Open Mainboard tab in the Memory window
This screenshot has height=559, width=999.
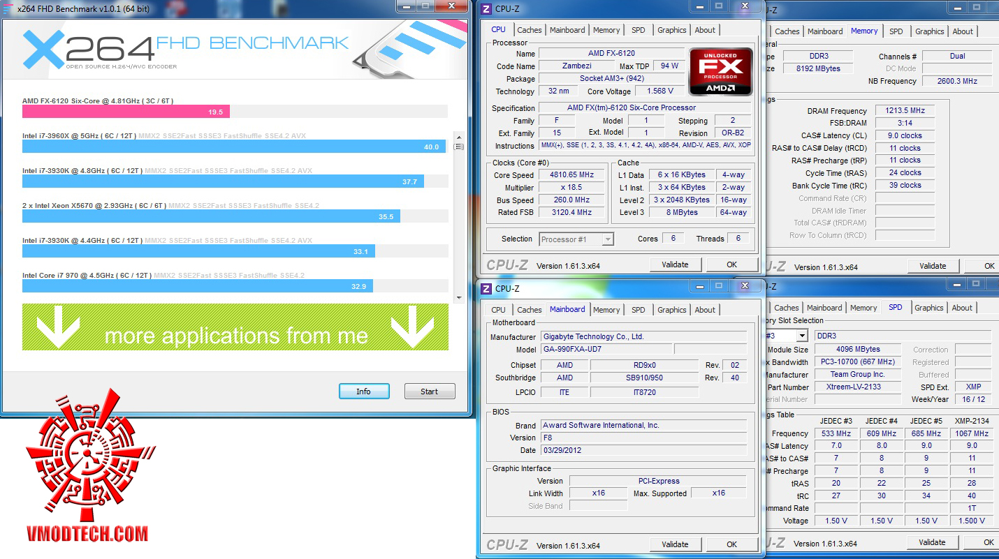click(825, 31)
